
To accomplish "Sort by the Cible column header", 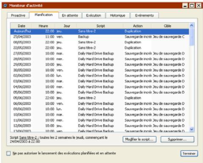I will (x=168, y=26).
